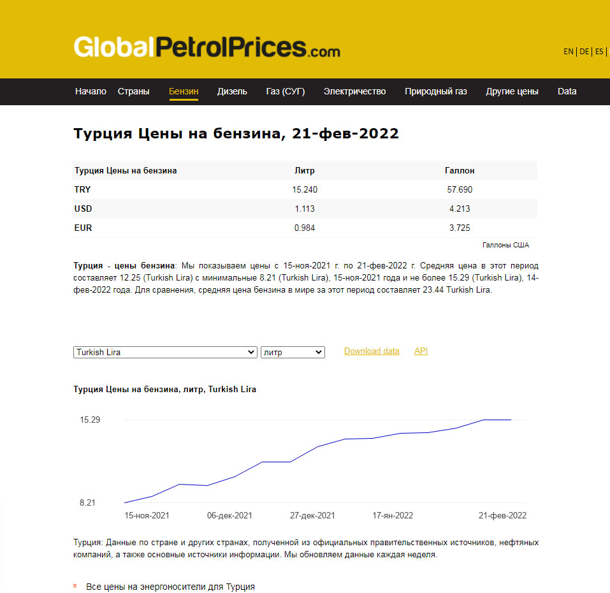Select the Бензин navigation tab
This screenshot has width=610, height=593.
pyautogui.click(x=184, y=91)
